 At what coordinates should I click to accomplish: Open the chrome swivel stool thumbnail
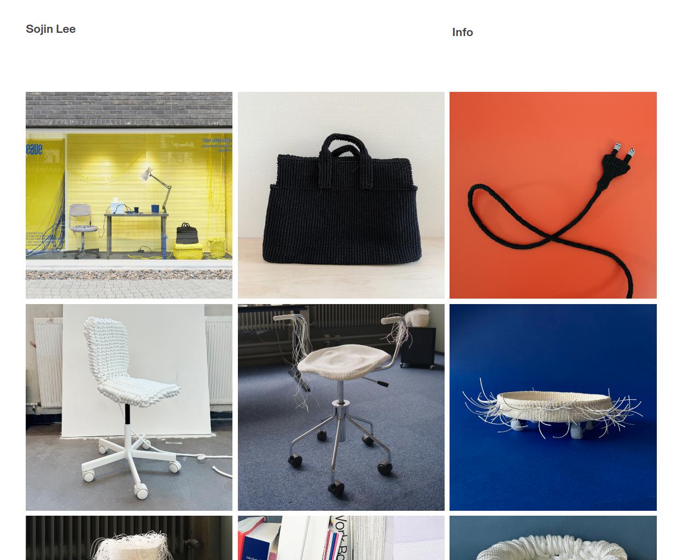[341, 407]
